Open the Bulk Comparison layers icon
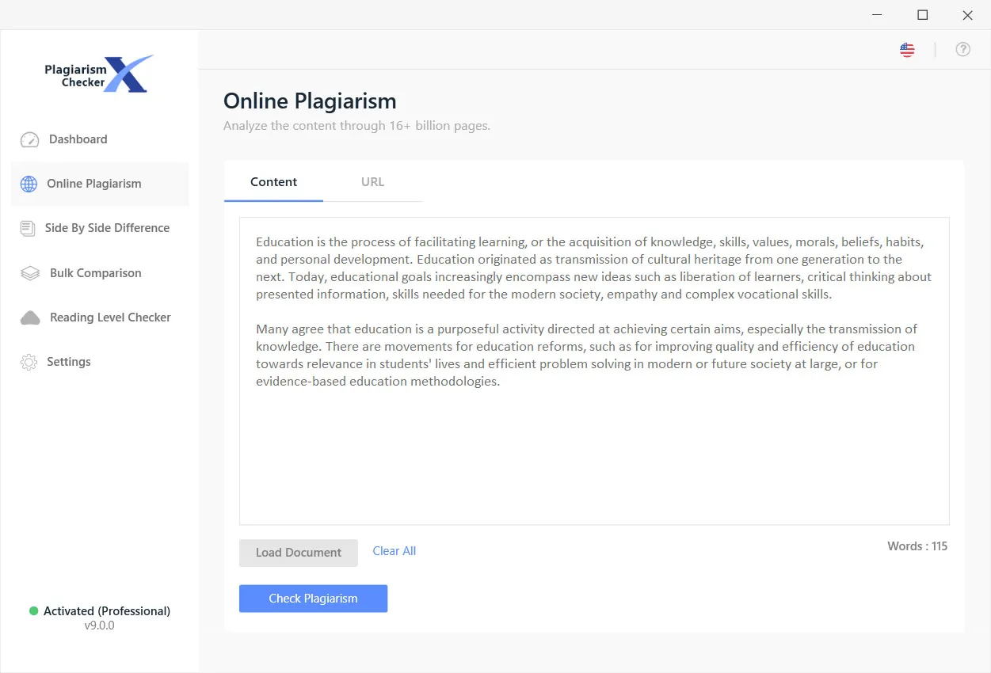The width and height of the screenshot is (991, 673). 29,272
